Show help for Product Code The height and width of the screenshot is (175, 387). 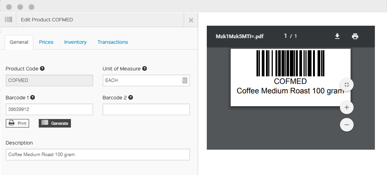coord(42,68)
